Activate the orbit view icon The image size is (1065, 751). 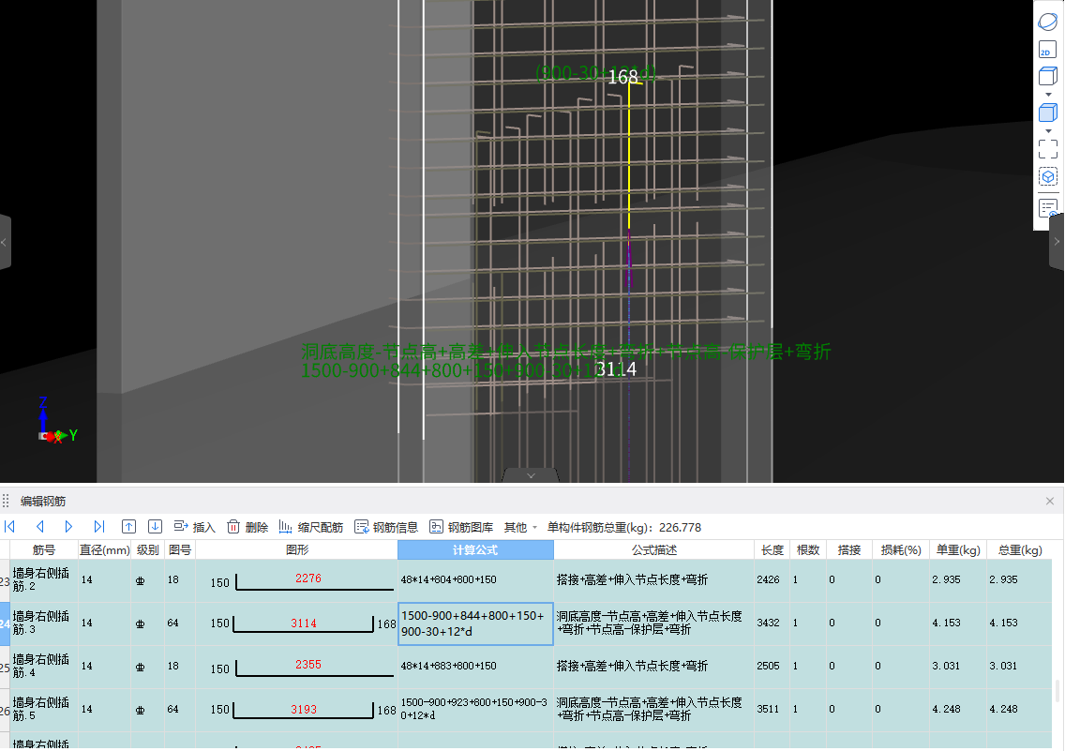[x=1048, y=22]
